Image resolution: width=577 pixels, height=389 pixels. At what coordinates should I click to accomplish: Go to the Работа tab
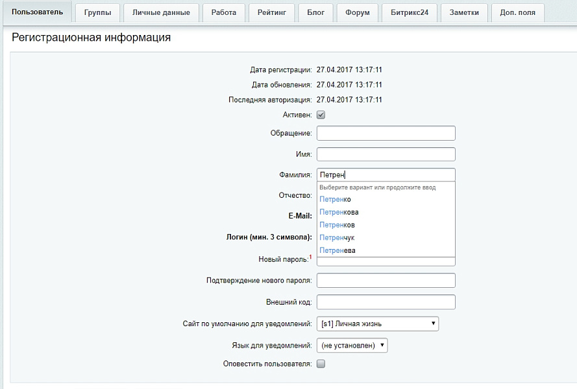(224, 13)
